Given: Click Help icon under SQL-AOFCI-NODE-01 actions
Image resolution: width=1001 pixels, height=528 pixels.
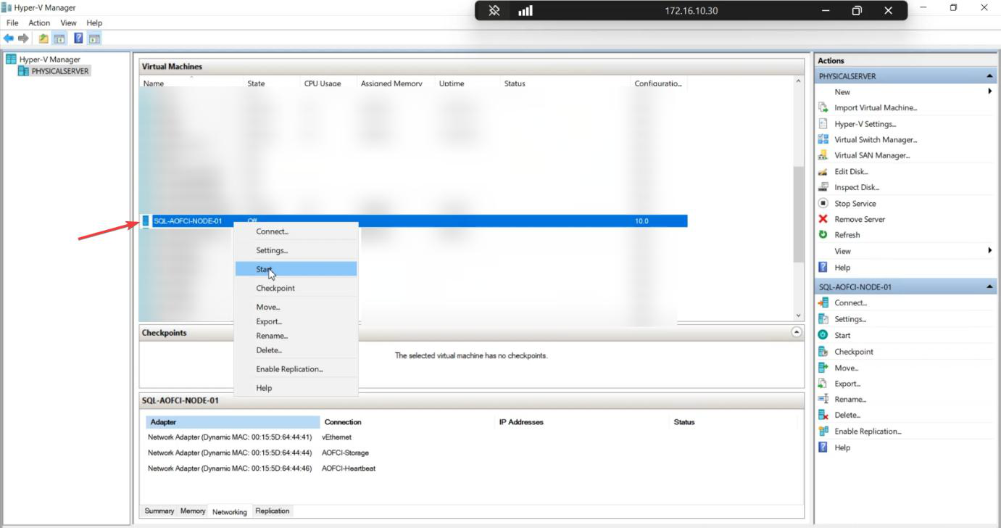Looking at the screenshot, I should point(823,447).
